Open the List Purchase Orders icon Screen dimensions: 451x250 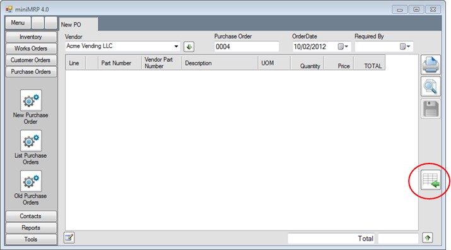click(x=31, y=141)
